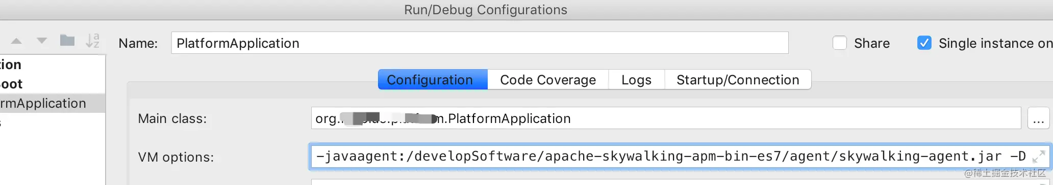The height and width of the screenshot is (185, 1053).
Task: Open the Code Coverage tab
Action: click(x=548, y=79)
